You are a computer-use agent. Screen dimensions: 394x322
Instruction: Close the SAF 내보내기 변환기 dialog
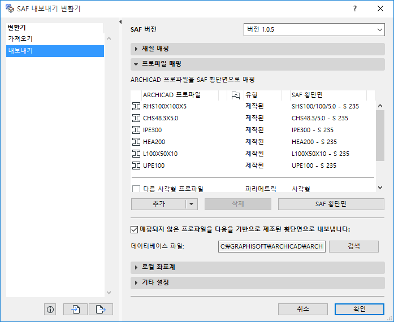380,8
